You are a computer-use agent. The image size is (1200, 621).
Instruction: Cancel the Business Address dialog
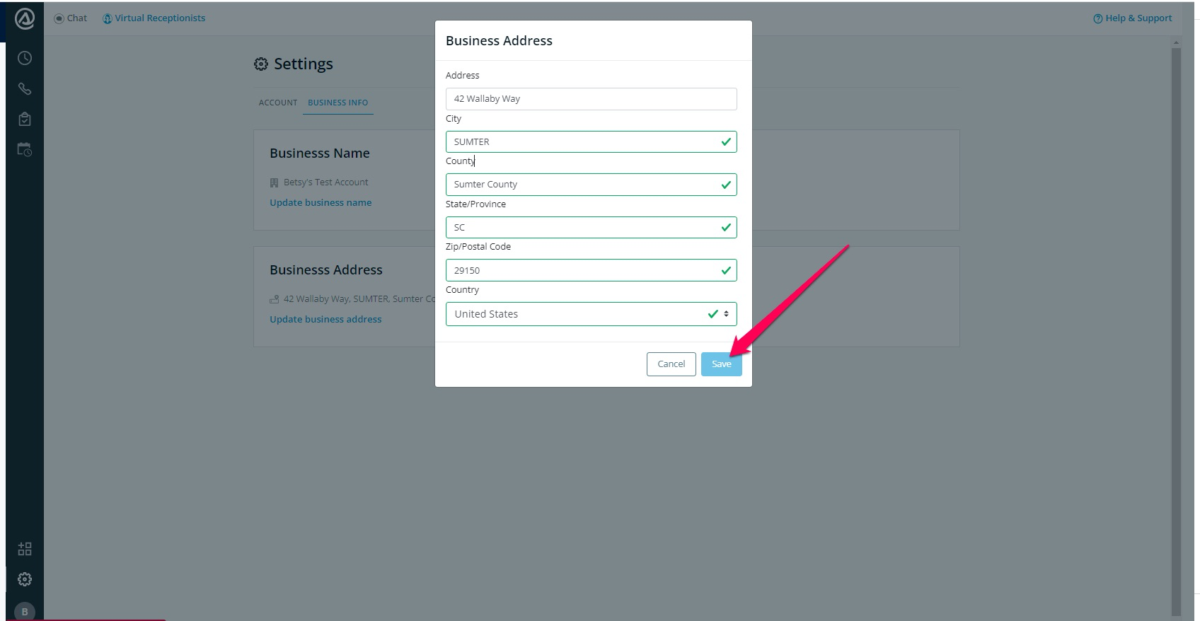tap(671, 364)
